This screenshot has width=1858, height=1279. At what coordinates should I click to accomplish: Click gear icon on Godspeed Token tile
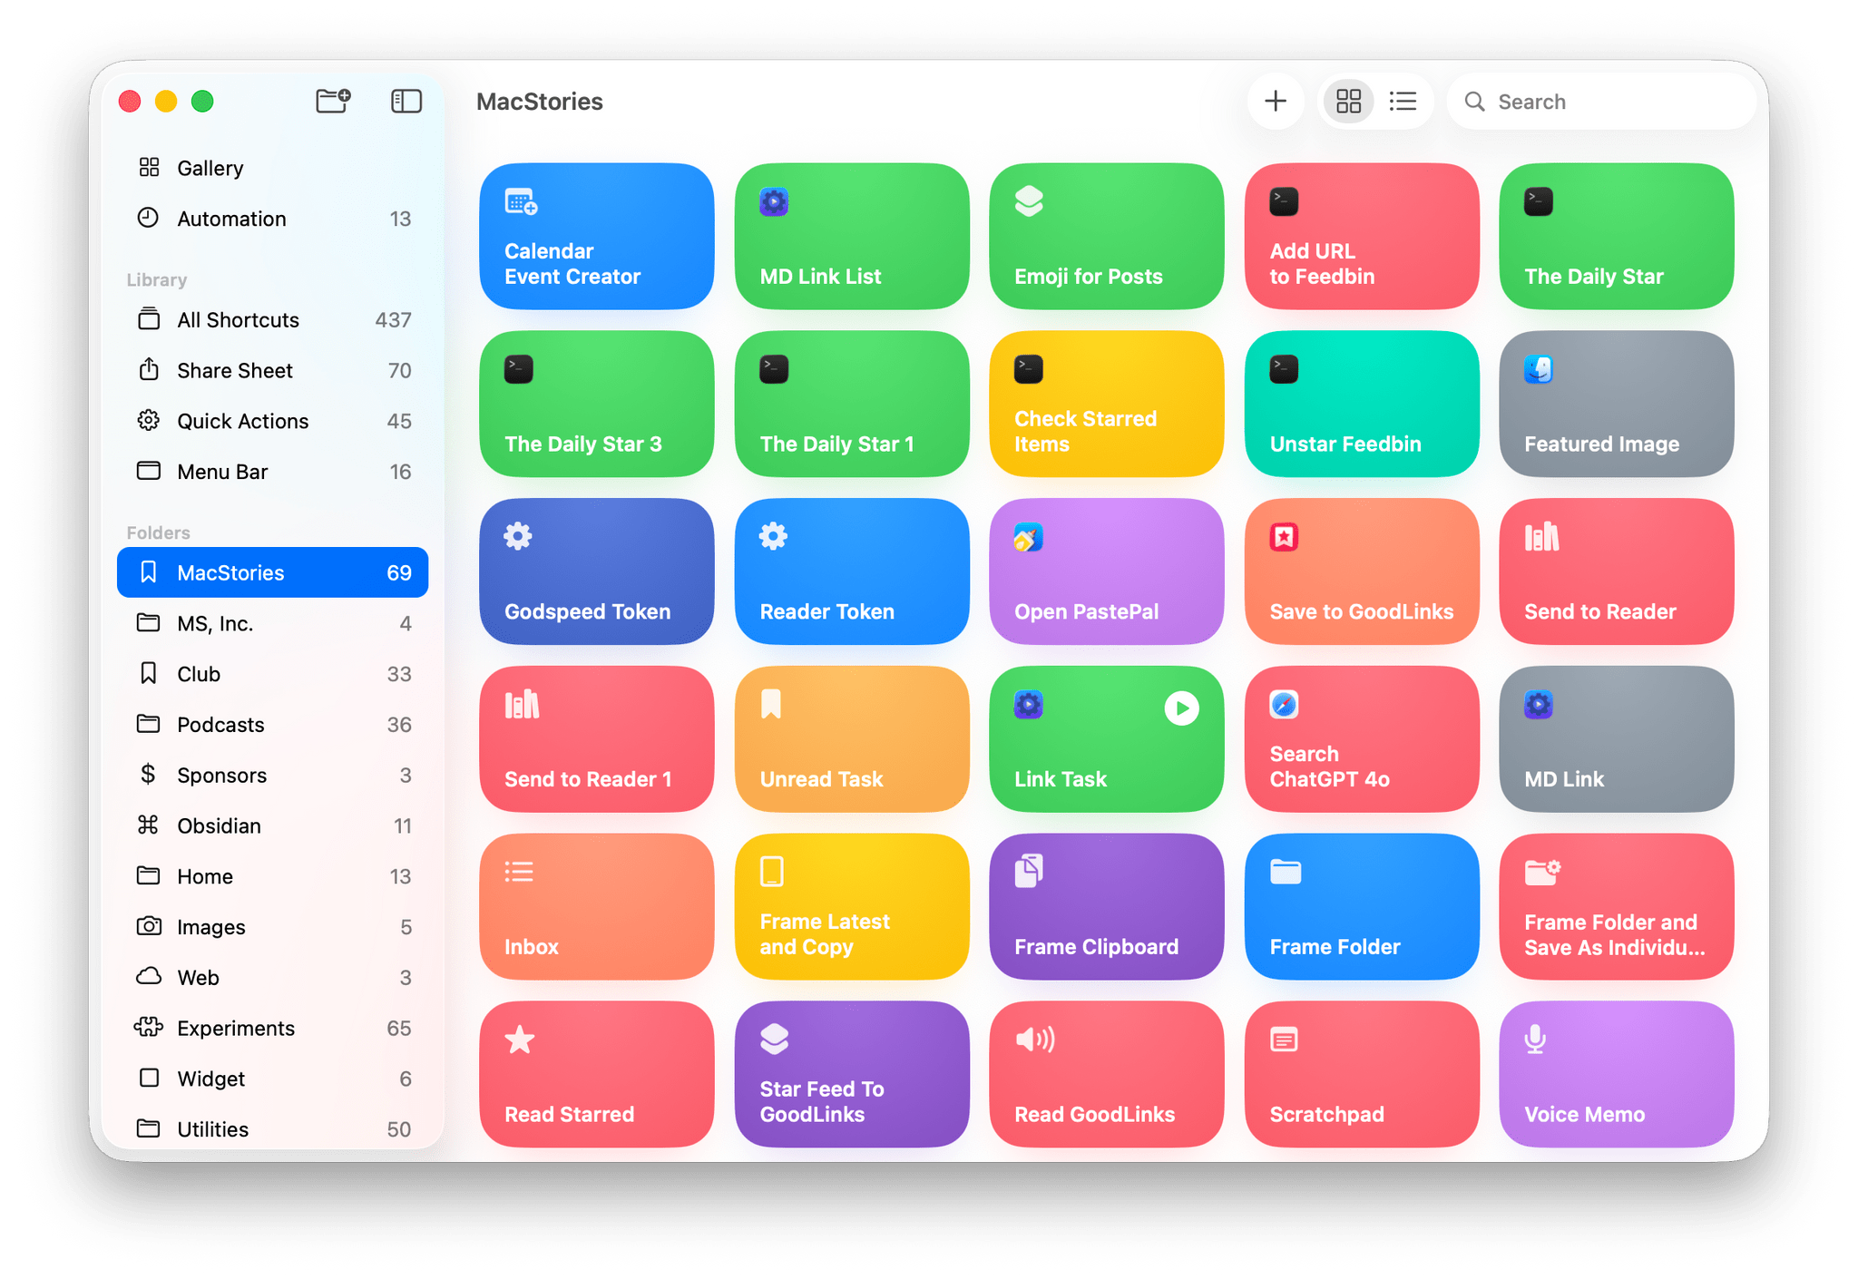point(518,536)
